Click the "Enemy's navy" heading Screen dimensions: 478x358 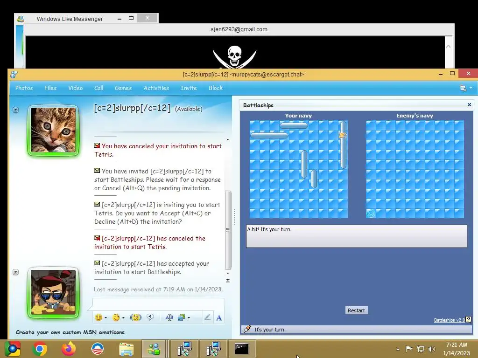tap(415, 116)
